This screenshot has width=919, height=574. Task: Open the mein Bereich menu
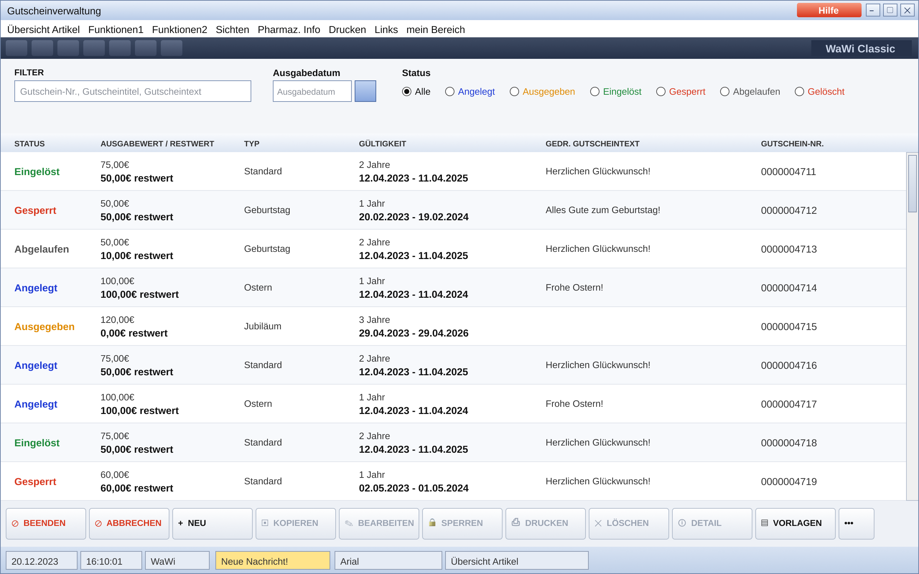coord(435,30)
